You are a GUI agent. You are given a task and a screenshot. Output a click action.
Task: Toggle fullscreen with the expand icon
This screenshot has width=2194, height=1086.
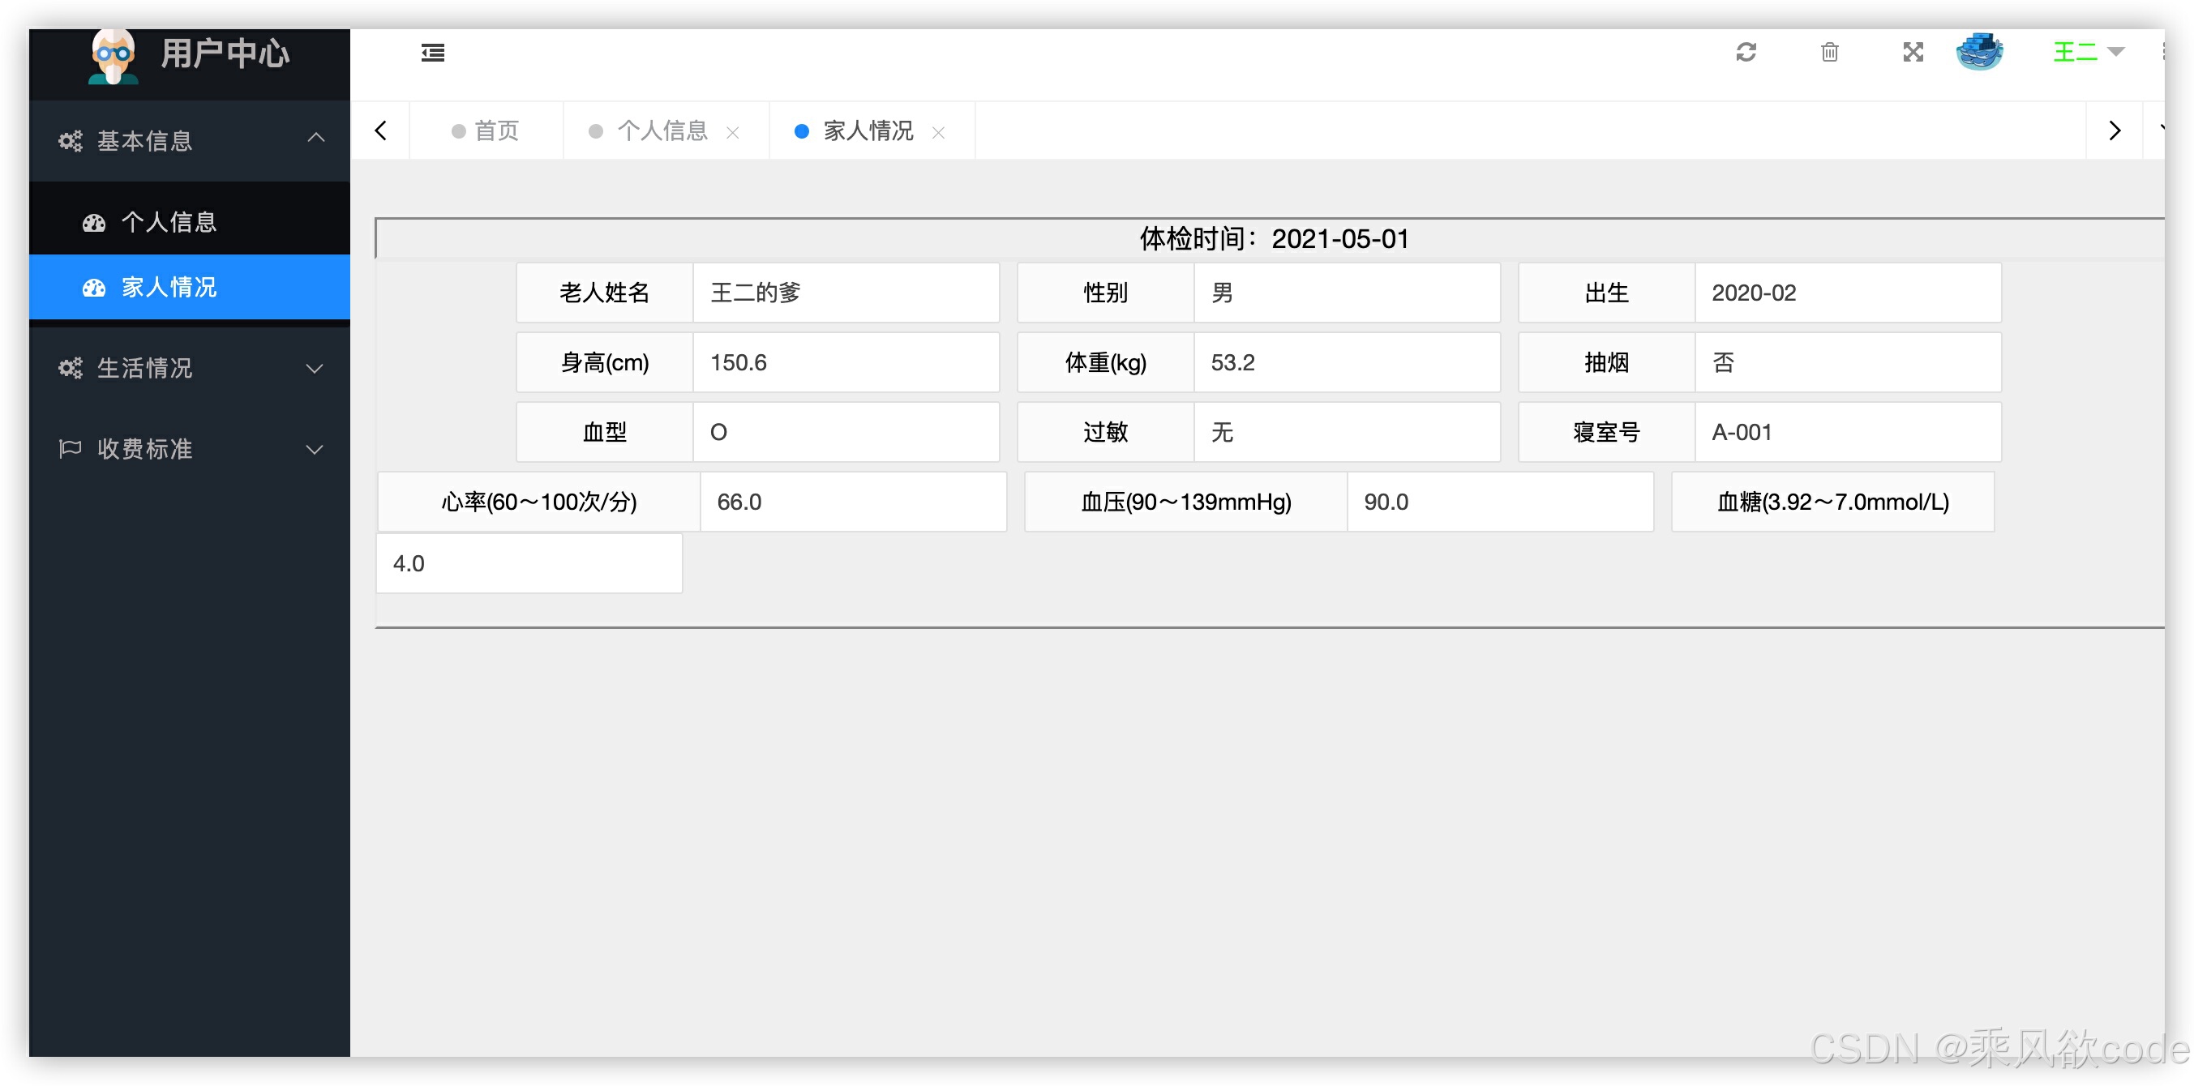pos(1913,53)
